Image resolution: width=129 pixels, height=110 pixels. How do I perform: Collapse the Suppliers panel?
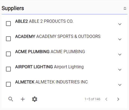125,8
